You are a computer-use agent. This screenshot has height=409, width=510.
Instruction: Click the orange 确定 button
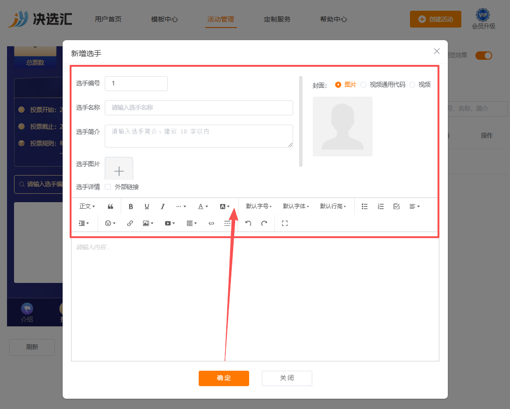224,378
